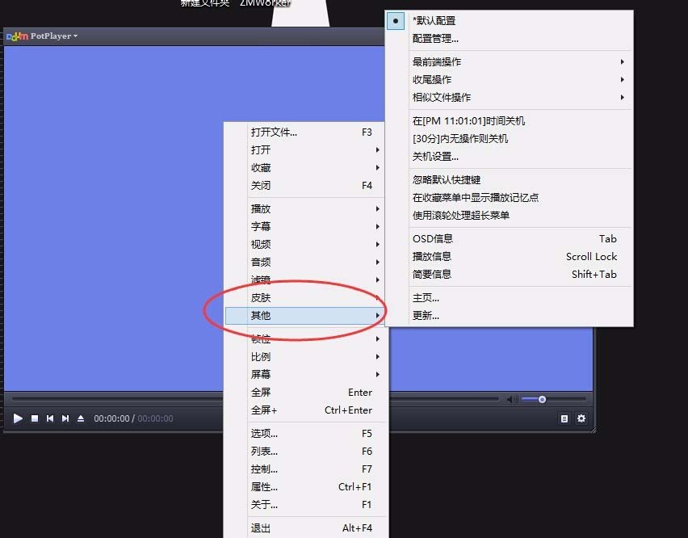Open PotPlayer settings via the gear icon
This screenshot has height=538, width=688.
[581, 418]
